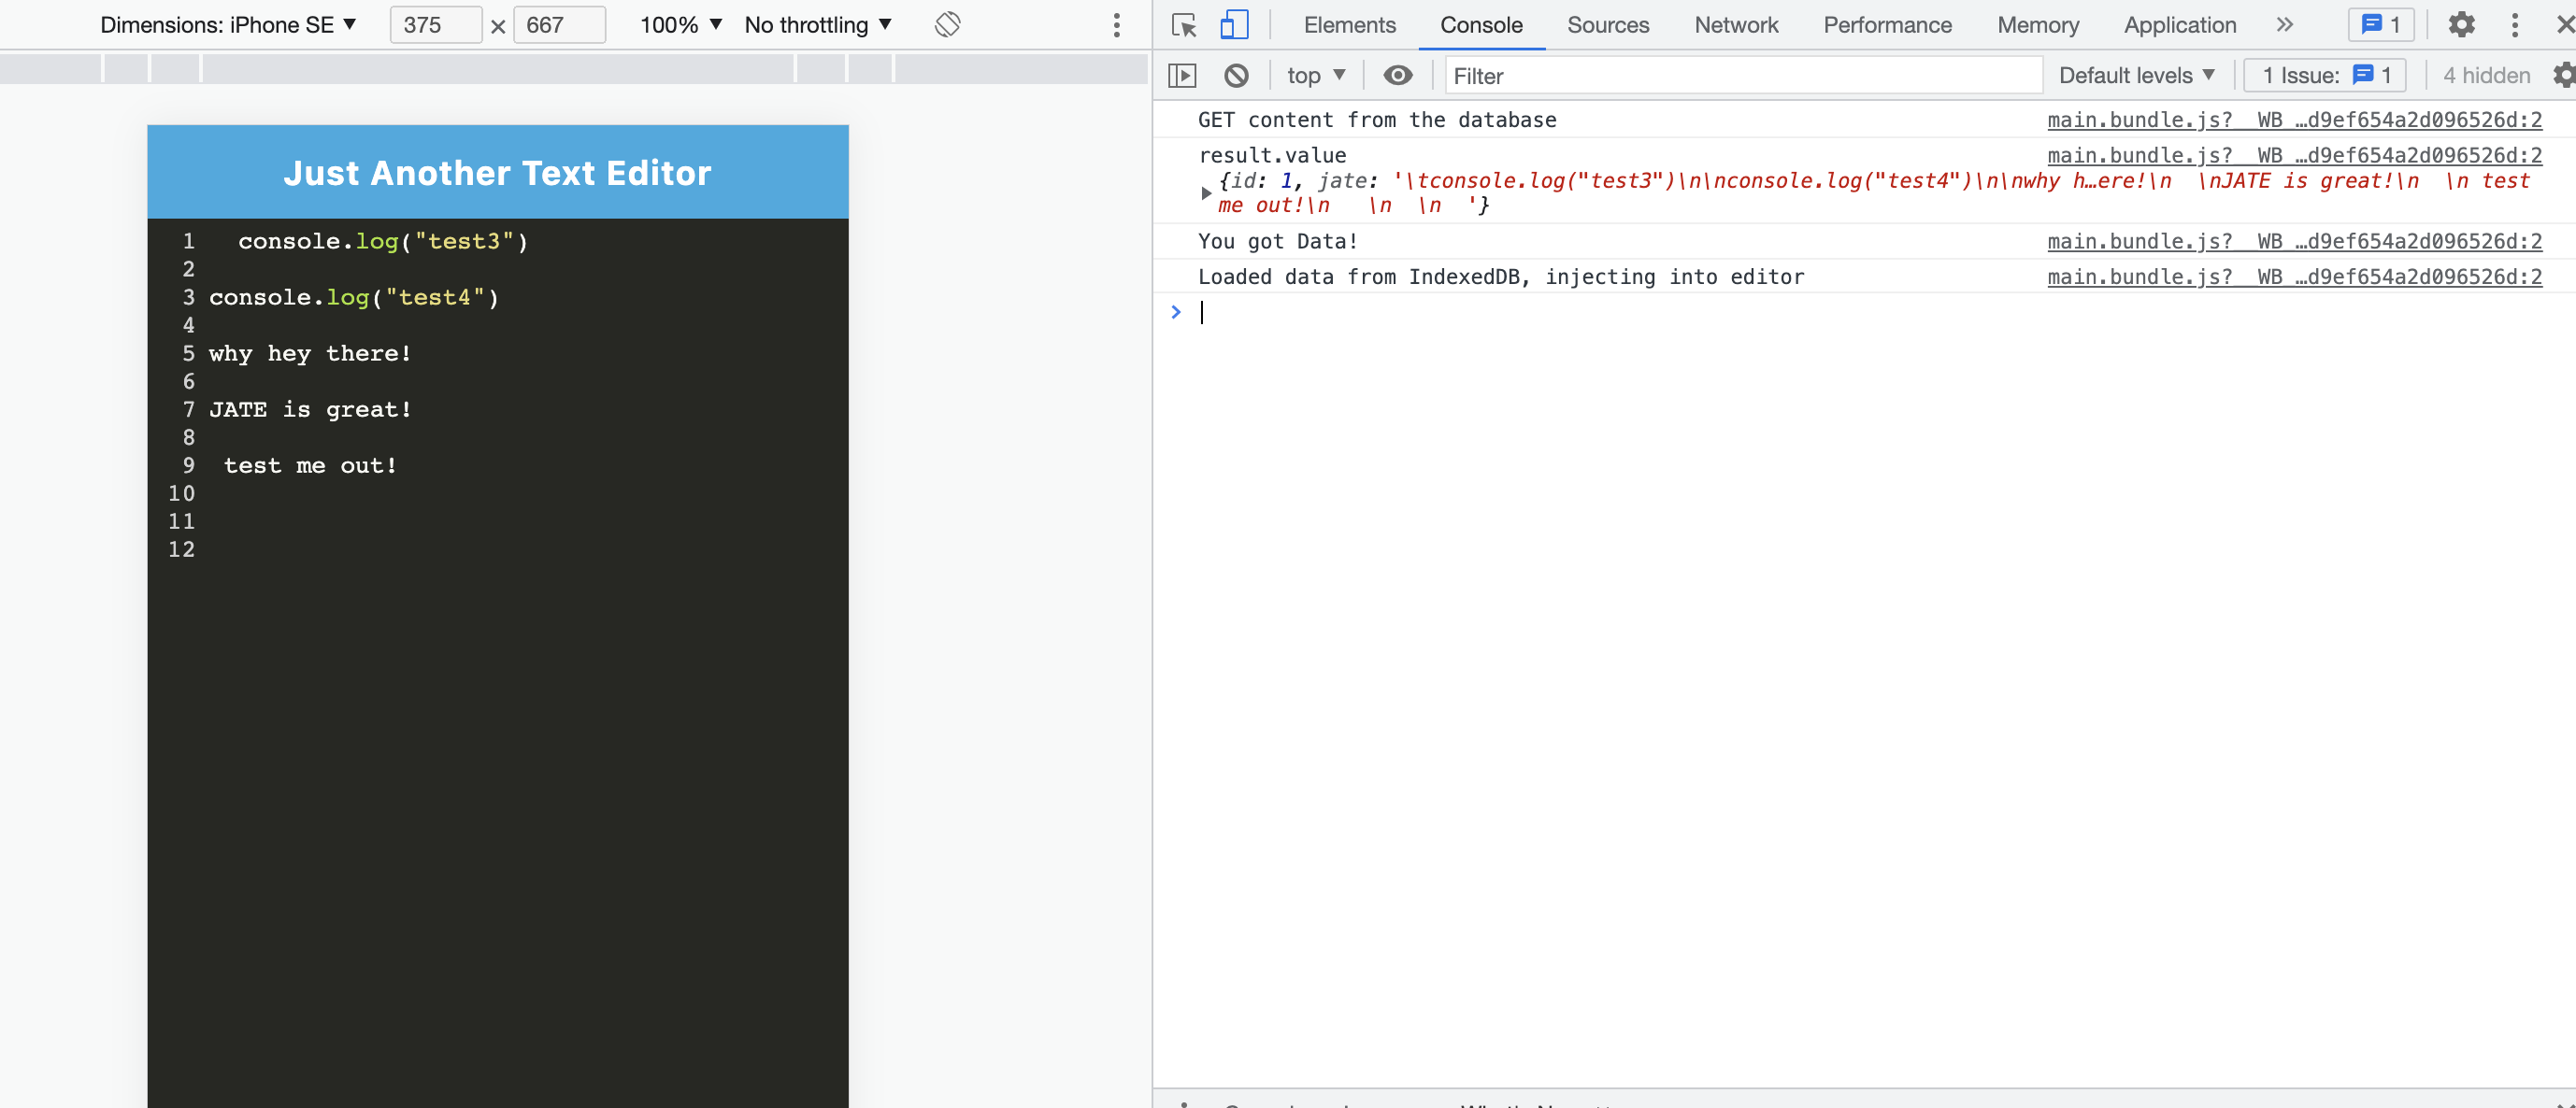Expand the result.value object triangle
Image resolution: width=2576 pixels, height=1108 pixels.
pyautogui.click(x=1206, y=192)
